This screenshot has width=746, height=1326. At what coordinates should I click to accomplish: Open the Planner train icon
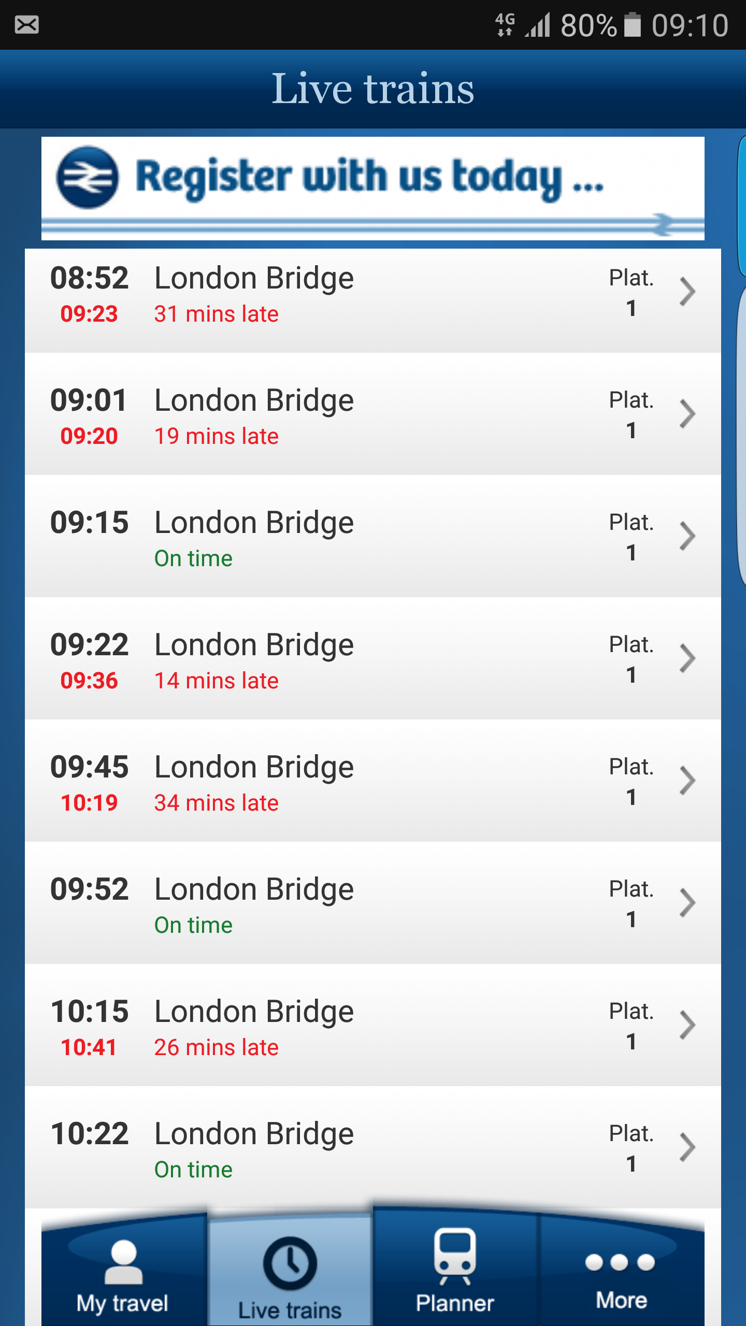(455, 1256)
